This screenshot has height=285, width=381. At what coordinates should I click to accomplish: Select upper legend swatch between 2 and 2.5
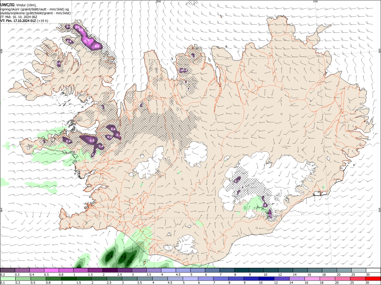[x=110, y=270]
